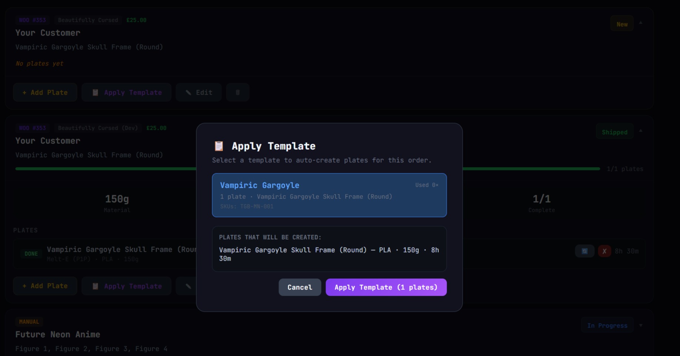Click the trash delete icon on first order
The width and height of the screenshot is (680, 356).
click(237, 92)
